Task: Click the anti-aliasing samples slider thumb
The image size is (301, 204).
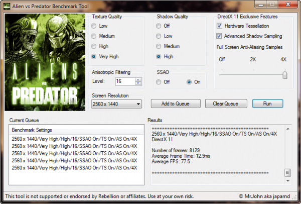Action: pos(285,75)
